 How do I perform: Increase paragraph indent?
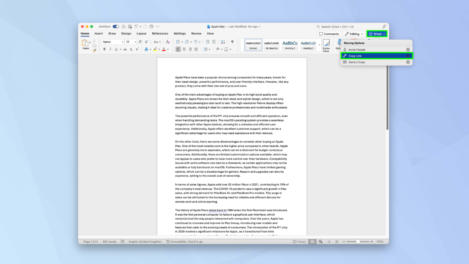tap(214, 42)
